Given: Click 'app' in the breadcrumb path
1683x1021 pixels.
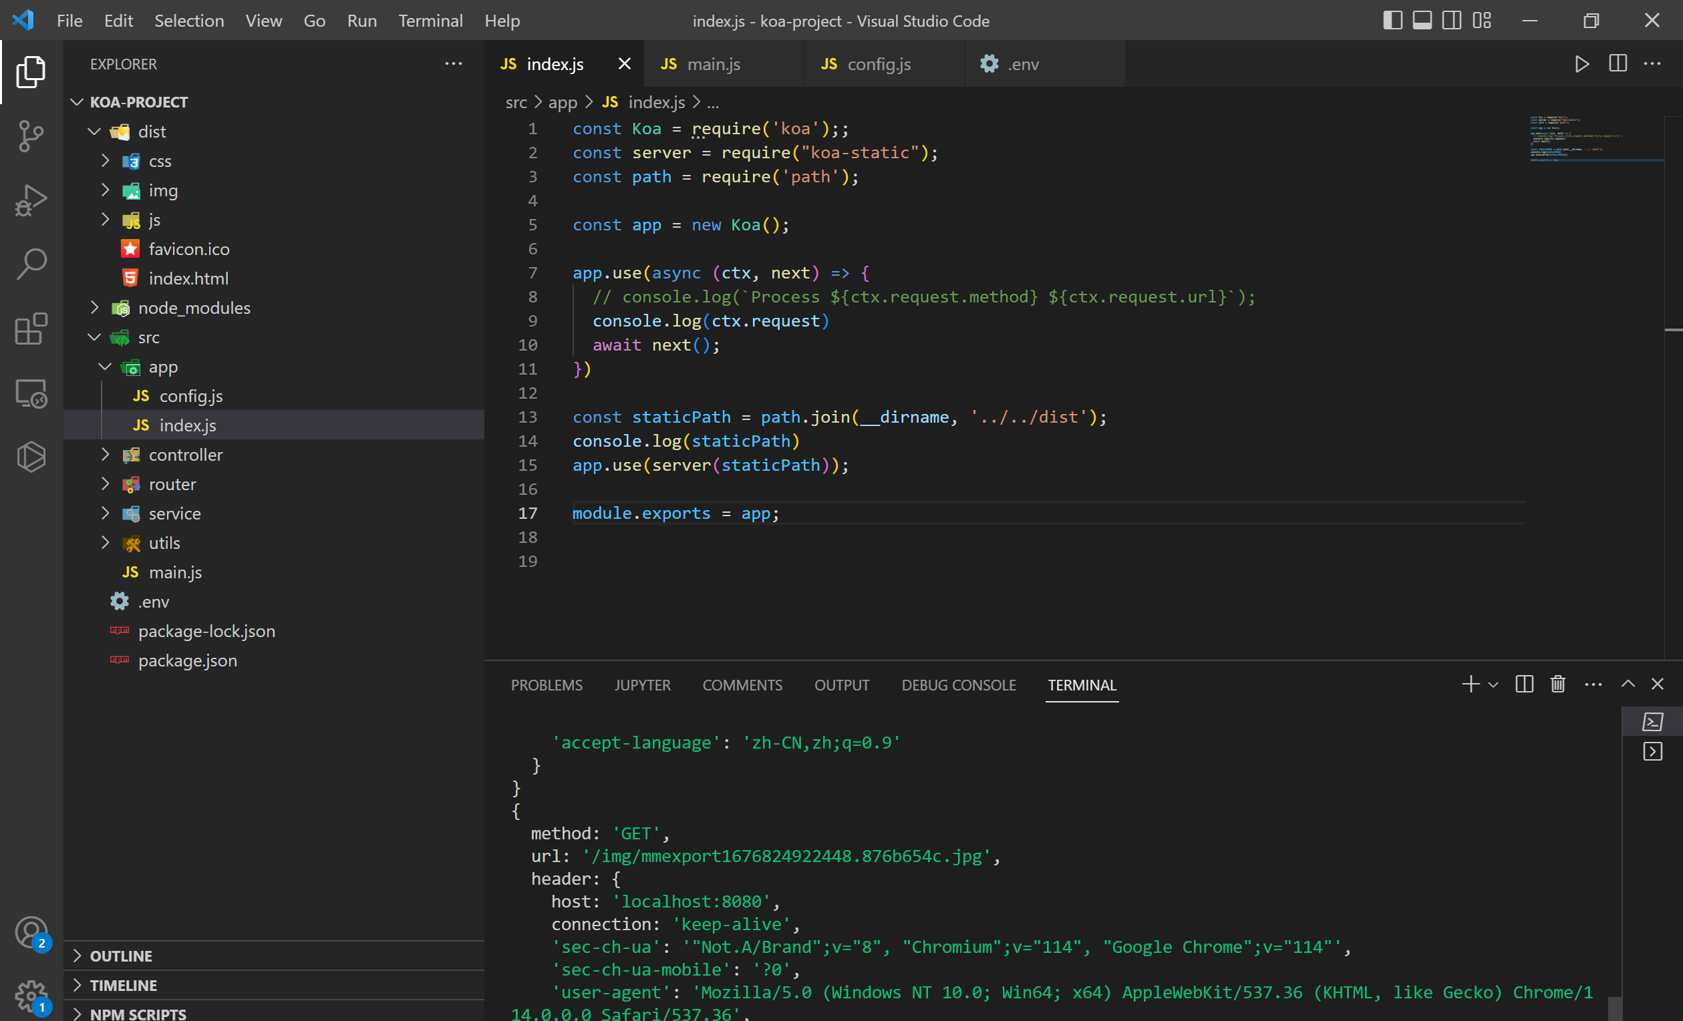Looking at the screenshot, I should pyautogui.click(x=563, y=102).
